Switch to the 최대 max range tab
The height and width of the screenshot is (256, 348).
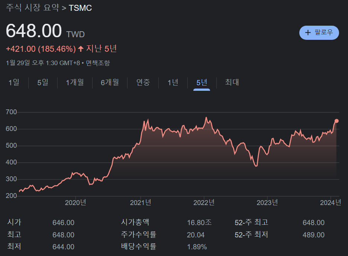point(232,82)
